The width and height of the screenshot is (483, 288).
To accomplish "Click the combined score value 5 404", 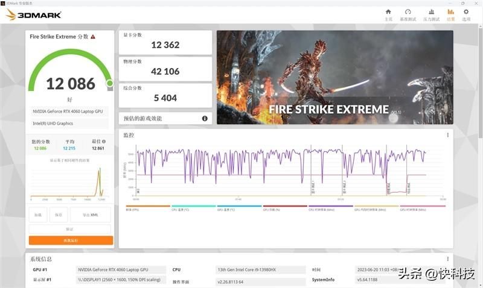I will (165, 98).
